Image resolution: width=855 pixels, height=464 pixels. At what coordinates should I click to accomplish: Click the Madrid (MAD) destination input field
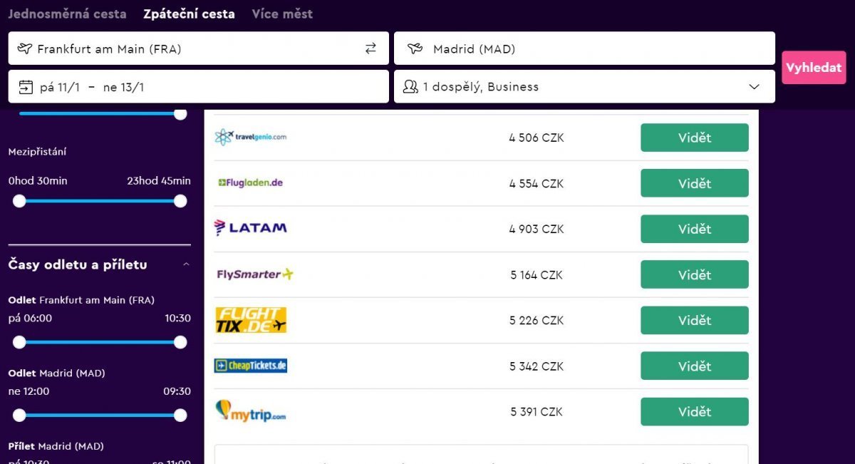[584, 48]
